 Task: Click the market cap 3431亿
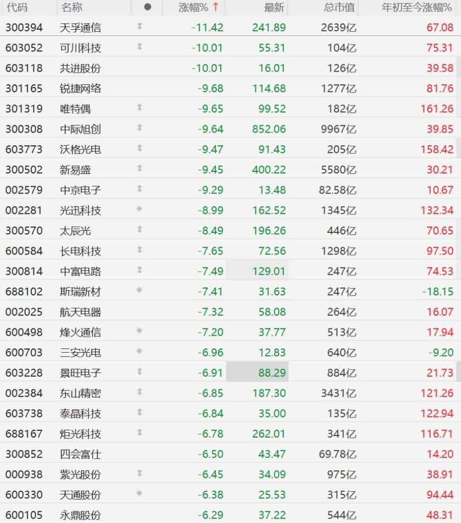click(x=339, y=393)
